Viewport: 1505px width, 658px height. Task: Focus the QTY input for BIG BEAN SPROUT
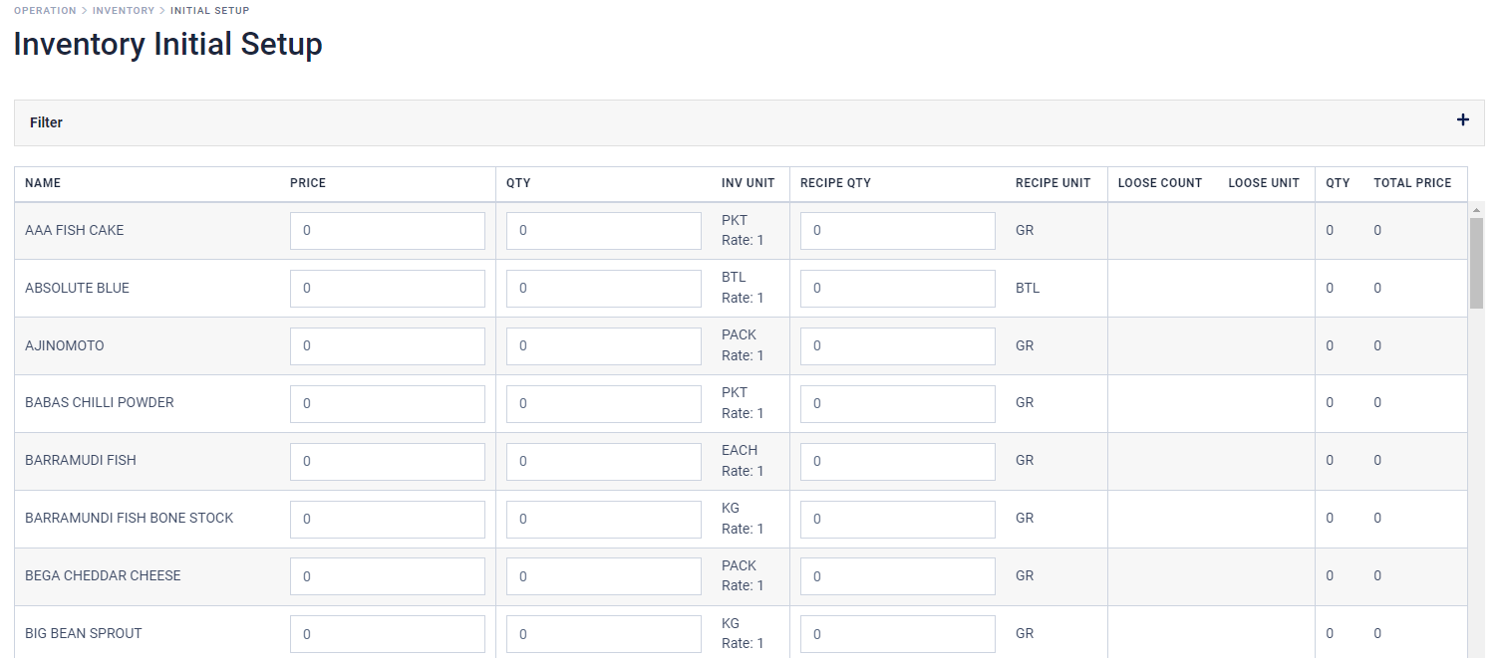(603, 633)
